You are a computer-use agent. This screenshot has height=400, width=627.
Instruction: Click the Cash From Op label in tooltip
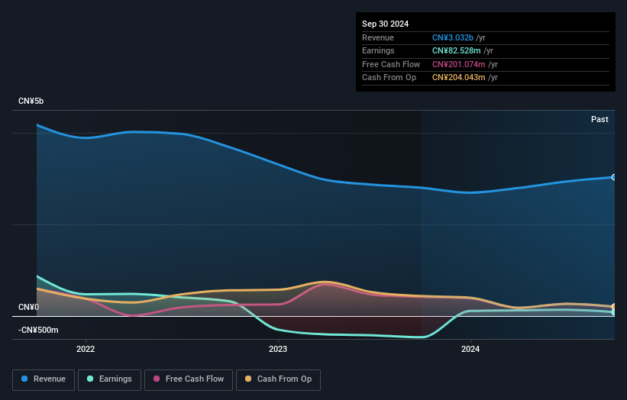(x=389, y=78)
